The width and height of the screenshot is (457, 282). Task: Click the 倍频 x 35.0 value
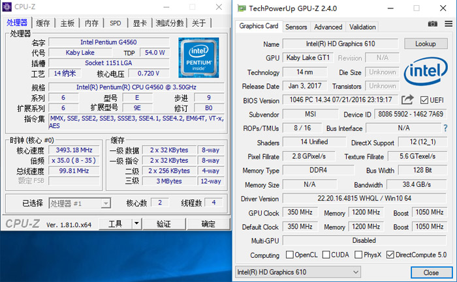(x=74, y=160)
